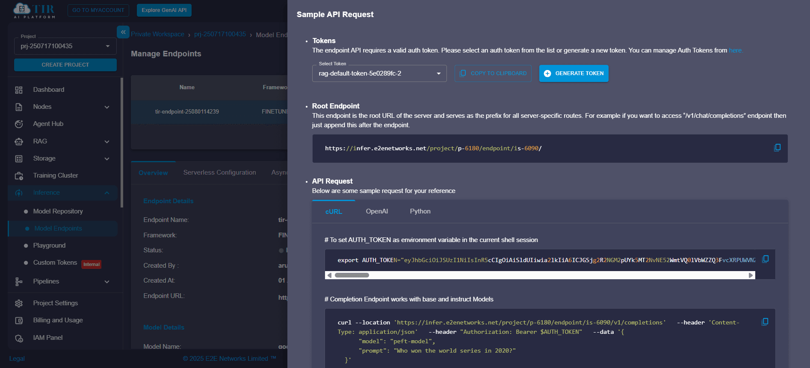Click the Name column header
Viewport: 810px width, 368px height.
click(x=187, y=87)
